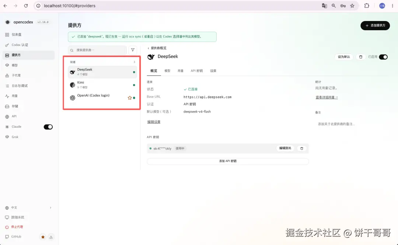Click 添加 API 密钥 button
Screen dimensions: 398x245
[x=228, y=161]
